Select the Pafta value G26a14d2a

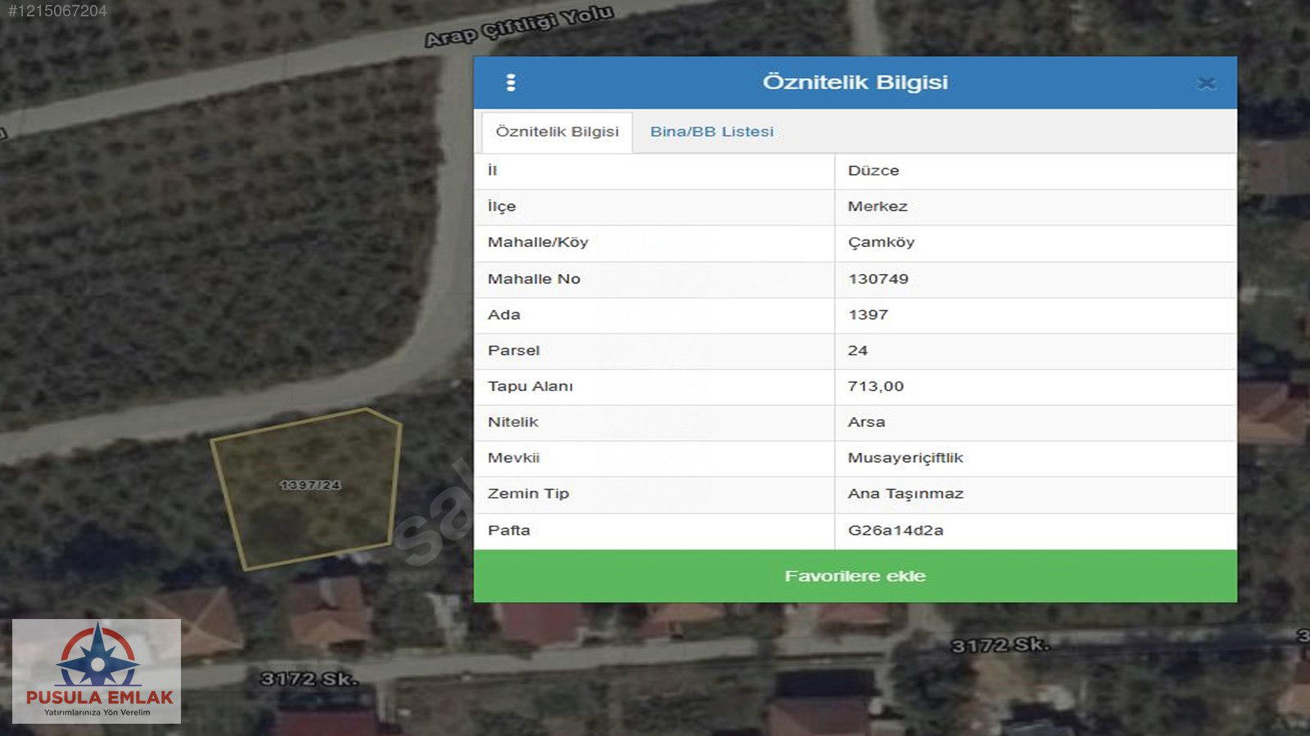pos(895,531)
